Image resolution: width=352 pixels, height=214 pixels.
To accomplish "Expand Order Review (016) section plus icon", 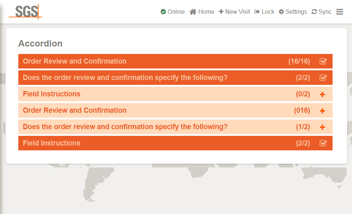I will [x=322, y=111].
